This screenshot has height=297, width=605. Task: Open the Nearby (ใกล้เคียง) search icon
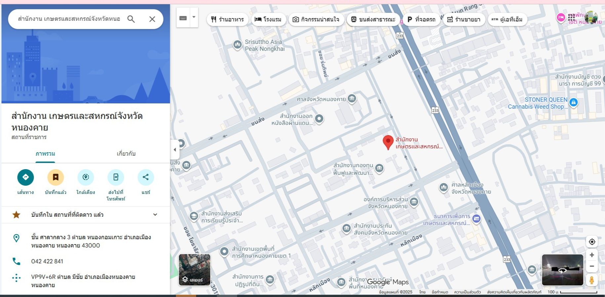coord(86,177)
